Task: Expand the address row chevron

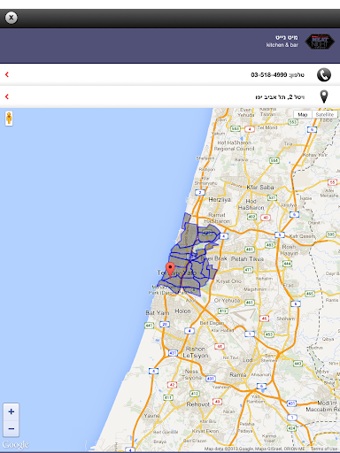Action: click(x=7, y=96)
